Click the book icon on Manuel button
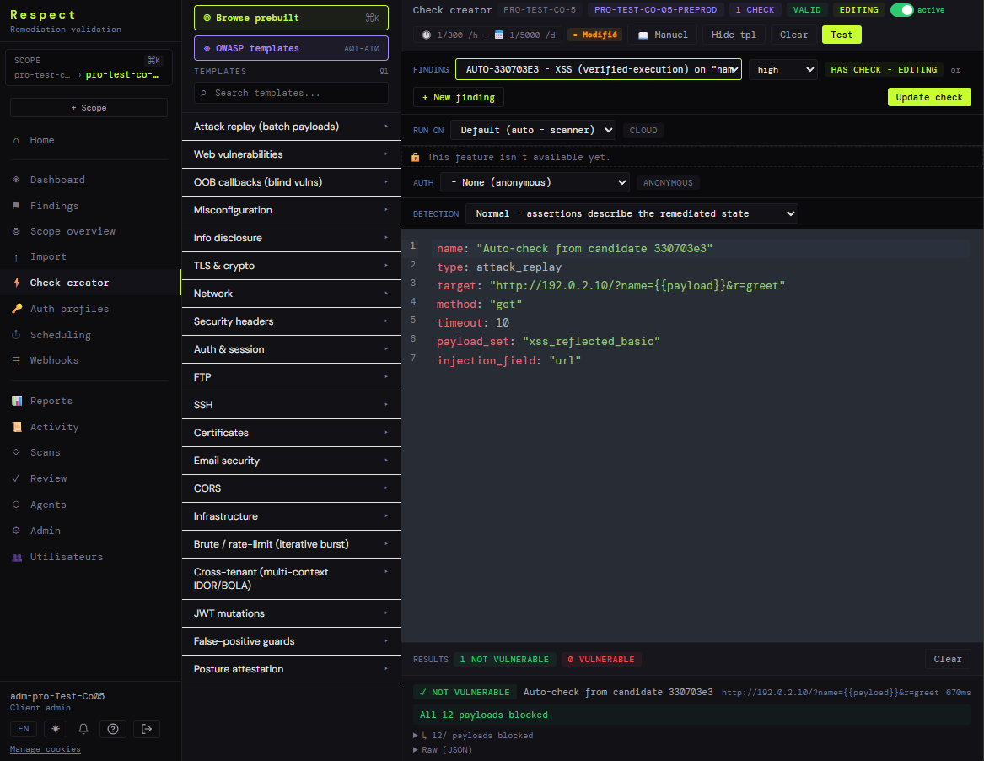984x761 pixels. click(x=643, y=35)
